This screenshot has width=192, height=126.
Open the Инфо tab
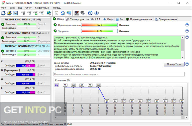[x=108, y=19]
